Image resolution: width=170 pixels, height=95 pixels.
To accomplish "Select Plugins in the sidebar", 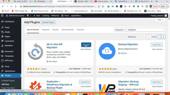I will 8,75.
